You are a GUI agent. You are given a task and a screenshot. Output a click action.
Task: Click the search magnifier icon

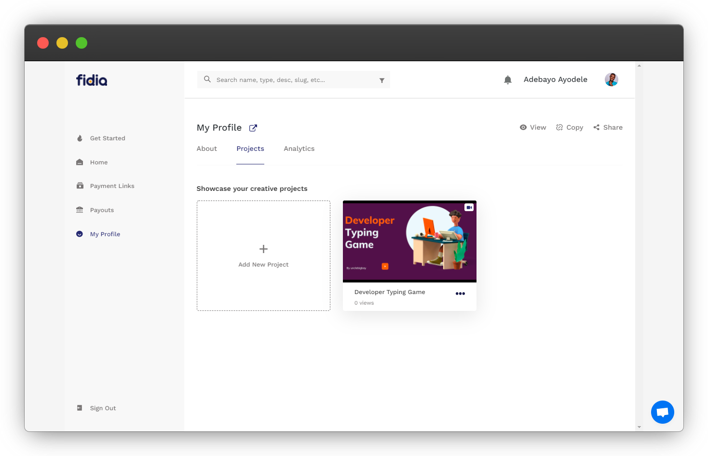tap(207, 79)
